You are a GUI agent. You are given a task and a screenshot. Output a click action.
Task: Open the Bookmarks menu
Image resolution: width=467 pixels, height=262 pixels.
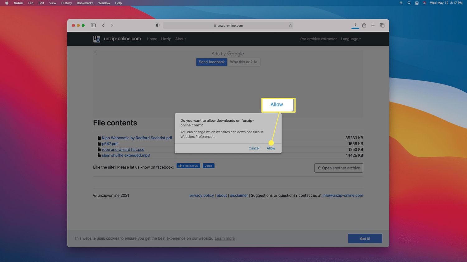85,3
